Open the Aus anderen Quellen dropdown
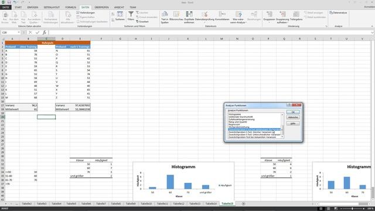The width and height of the screenshot is (375, 211). [x=34, y=17]
